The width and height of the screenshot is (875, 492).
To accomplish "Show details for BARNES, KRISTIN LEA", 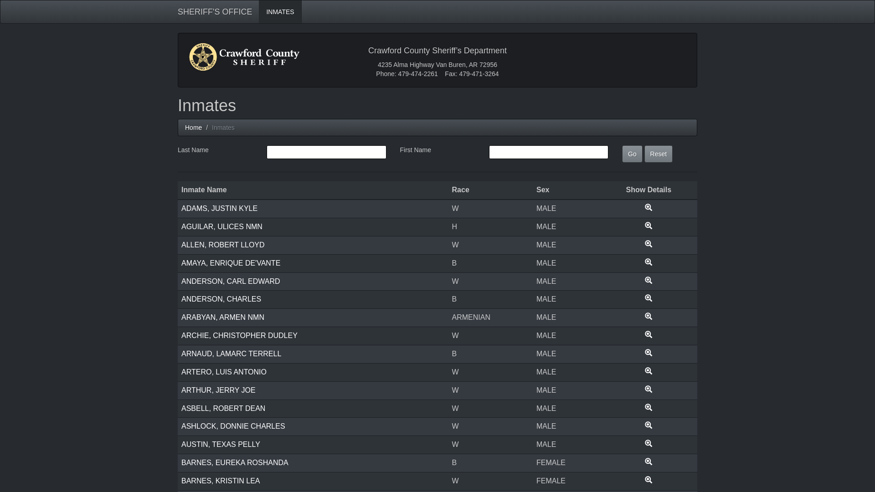I will [648, 480].
